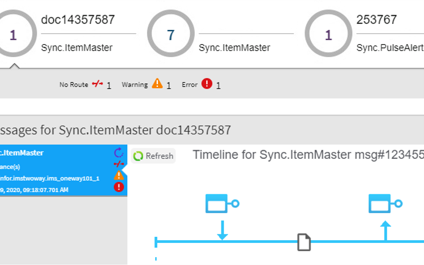Click the No Route label
This screenshot has width=424, height=265.
pos(74,85)
